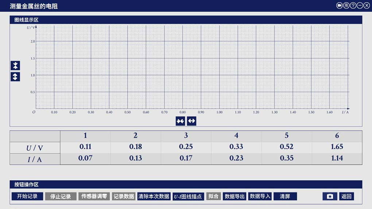Expand the horizontal I axis scale
The width and height of the screenshot is (372, 209).
(x=191, y=121)
